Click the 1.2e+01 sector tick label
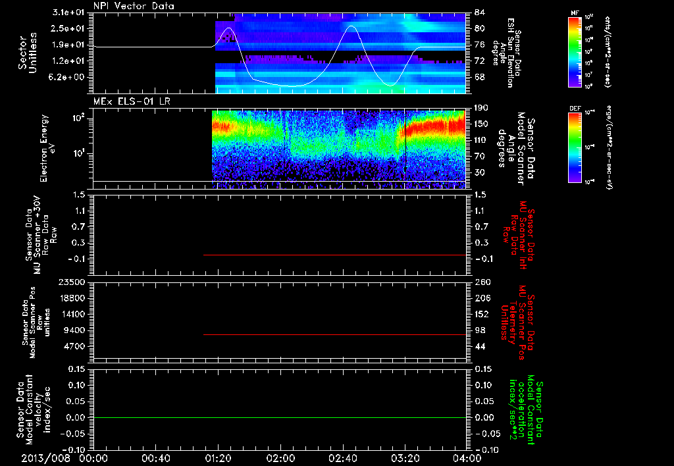Viewport: 674px width, 466px height. [x=68, y=61]
